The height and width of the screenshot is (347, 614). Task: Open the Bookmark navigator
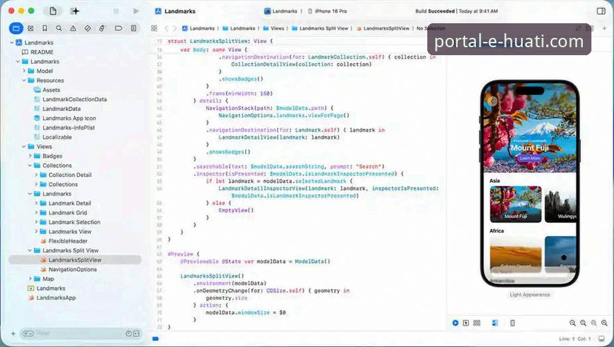coord(45,29)
